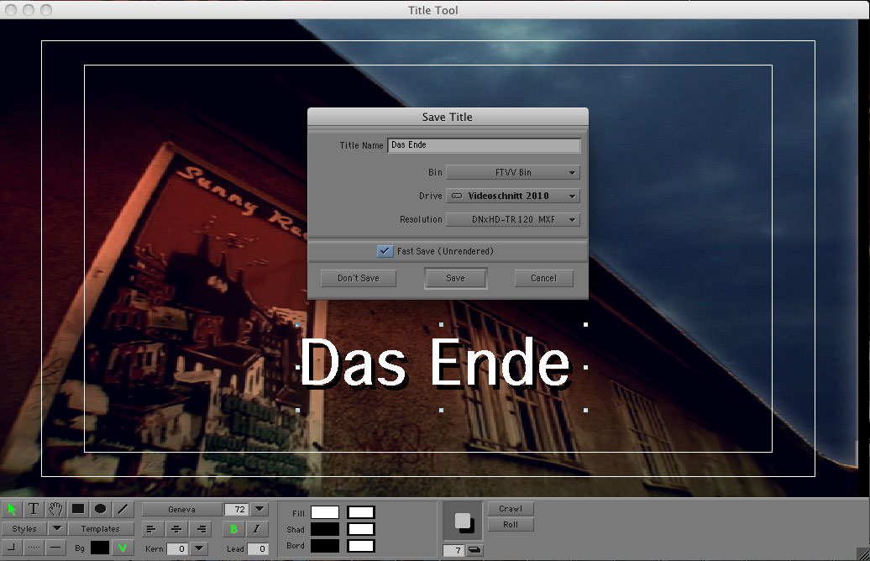The image size is (870, 561).
Task: Click the Title Name text field
Action: point(484,145)
